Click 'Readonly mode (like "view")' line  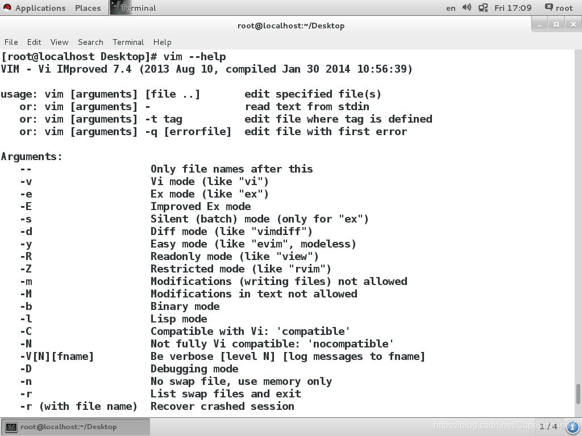coord(235,257)
